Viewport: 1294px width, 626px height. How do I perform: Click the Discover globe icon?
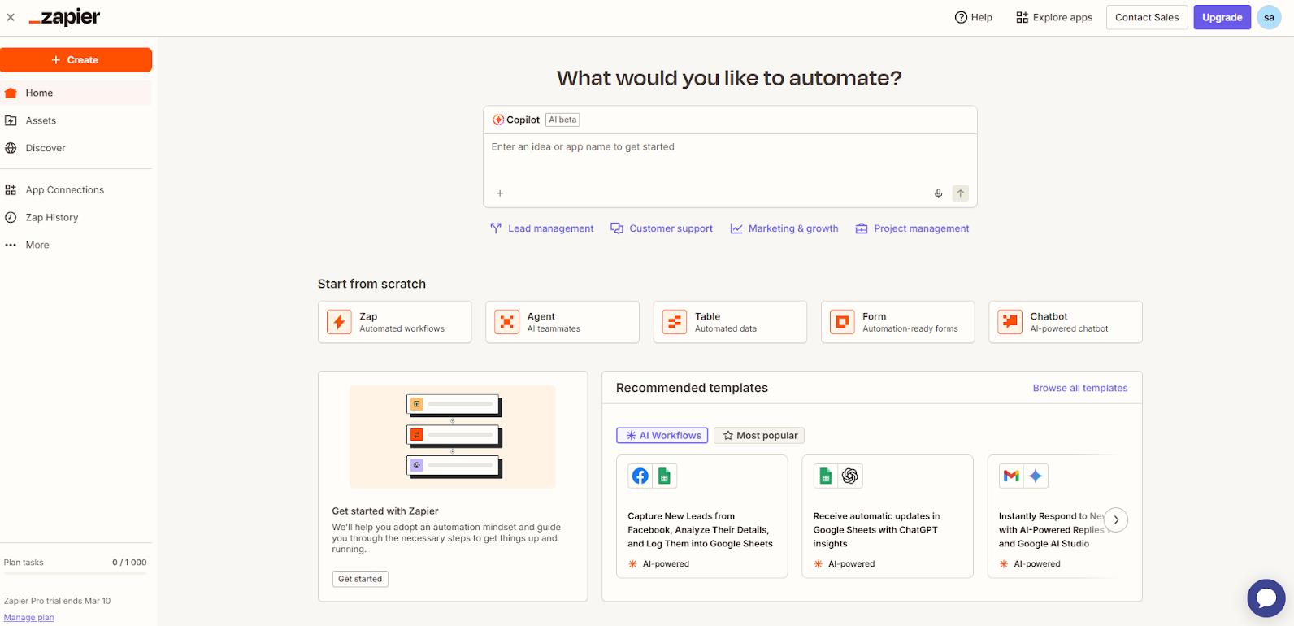tap(11, 148)
